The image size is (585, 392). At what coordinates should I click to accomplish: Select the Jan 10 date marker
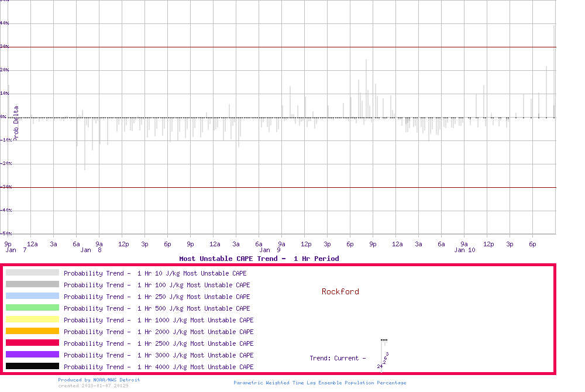pos(464,250)
